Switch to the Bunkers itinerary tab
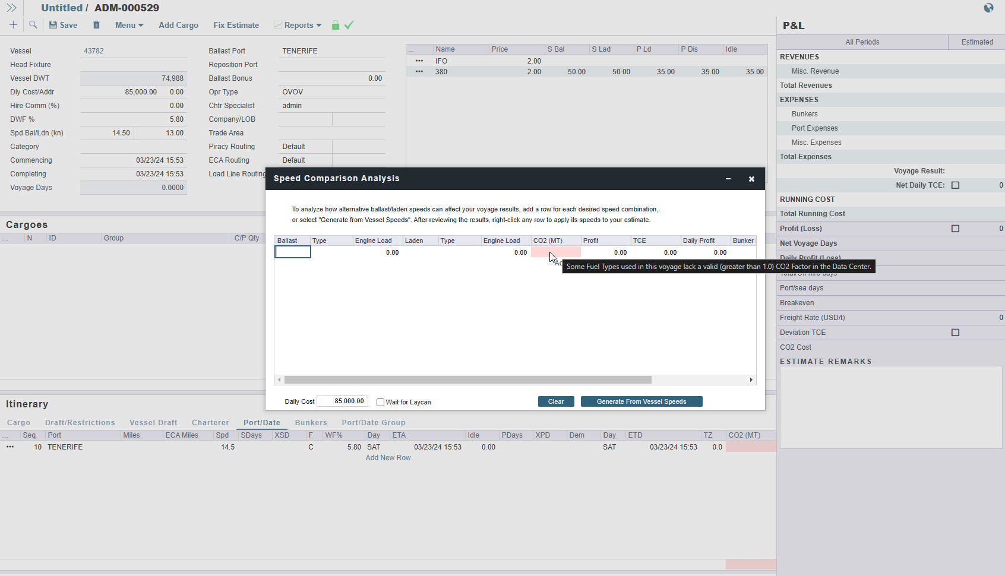This screenshot has width=1005, height=576. pos(311,422)
